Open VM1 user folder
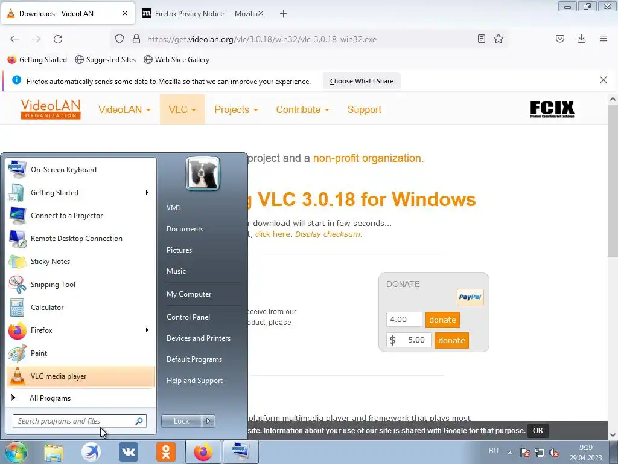 pyautogui.click(x=173, y=208)
